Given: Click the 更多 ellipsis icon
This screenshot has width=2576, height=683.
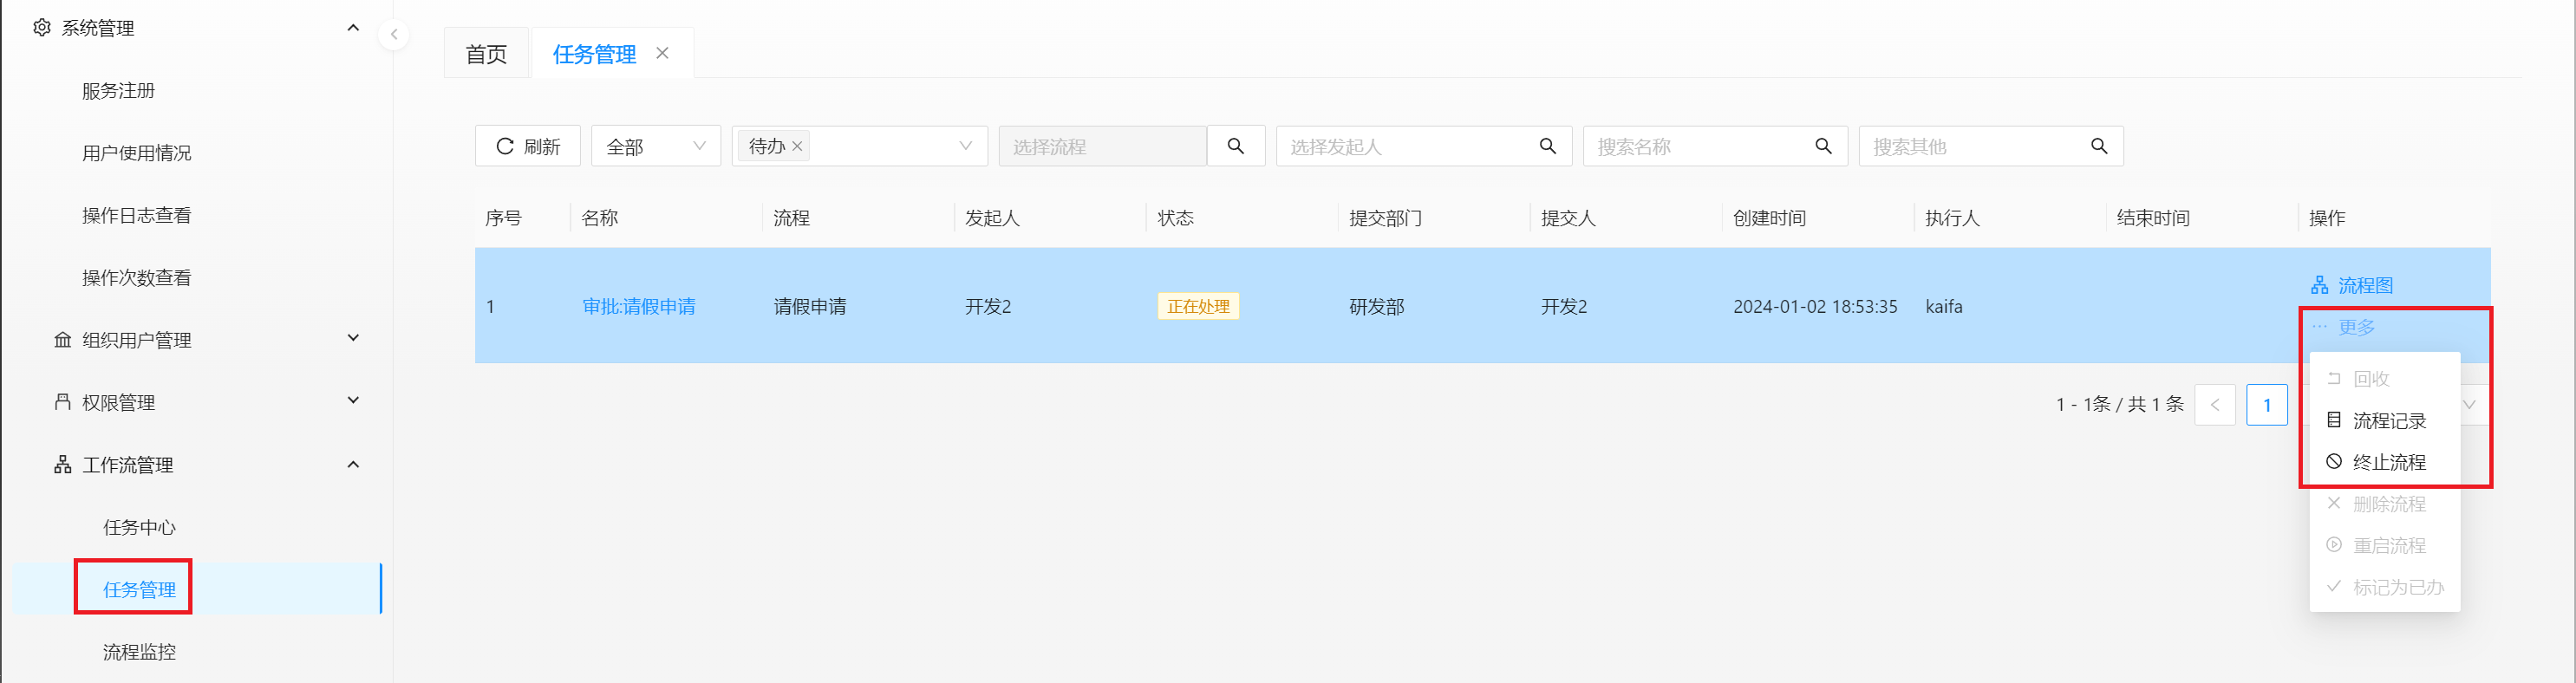Looking at the screenshot, I should pos(2320,327).
